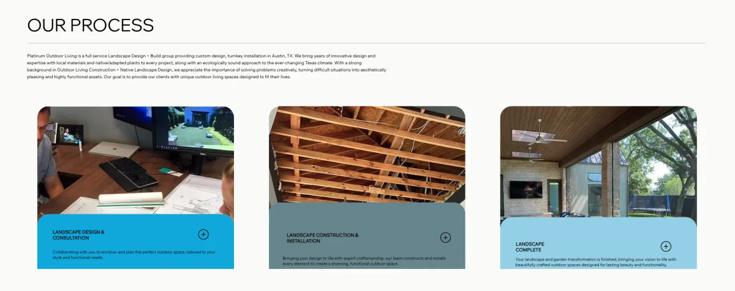Expand the Landscape Construction & Installation plus icon
Screen dimensions: 735x291
(x=445, y=238)
